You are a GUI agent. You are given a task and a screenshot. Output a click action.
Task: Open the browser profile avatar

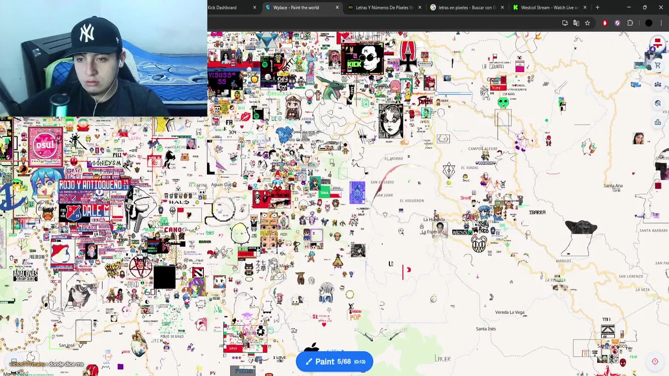click(x=649, y=23)
